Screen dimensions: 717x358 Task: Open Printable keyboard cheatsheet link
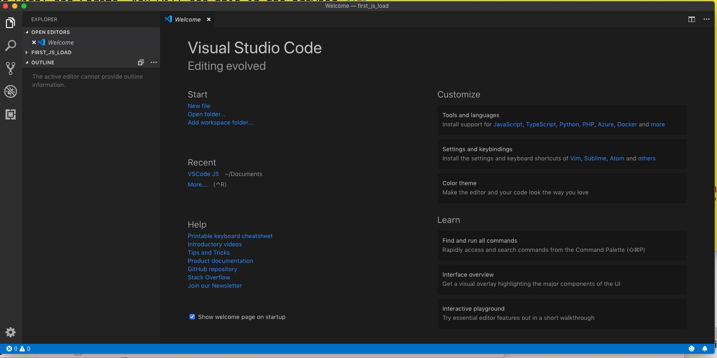tap(230, 236)
